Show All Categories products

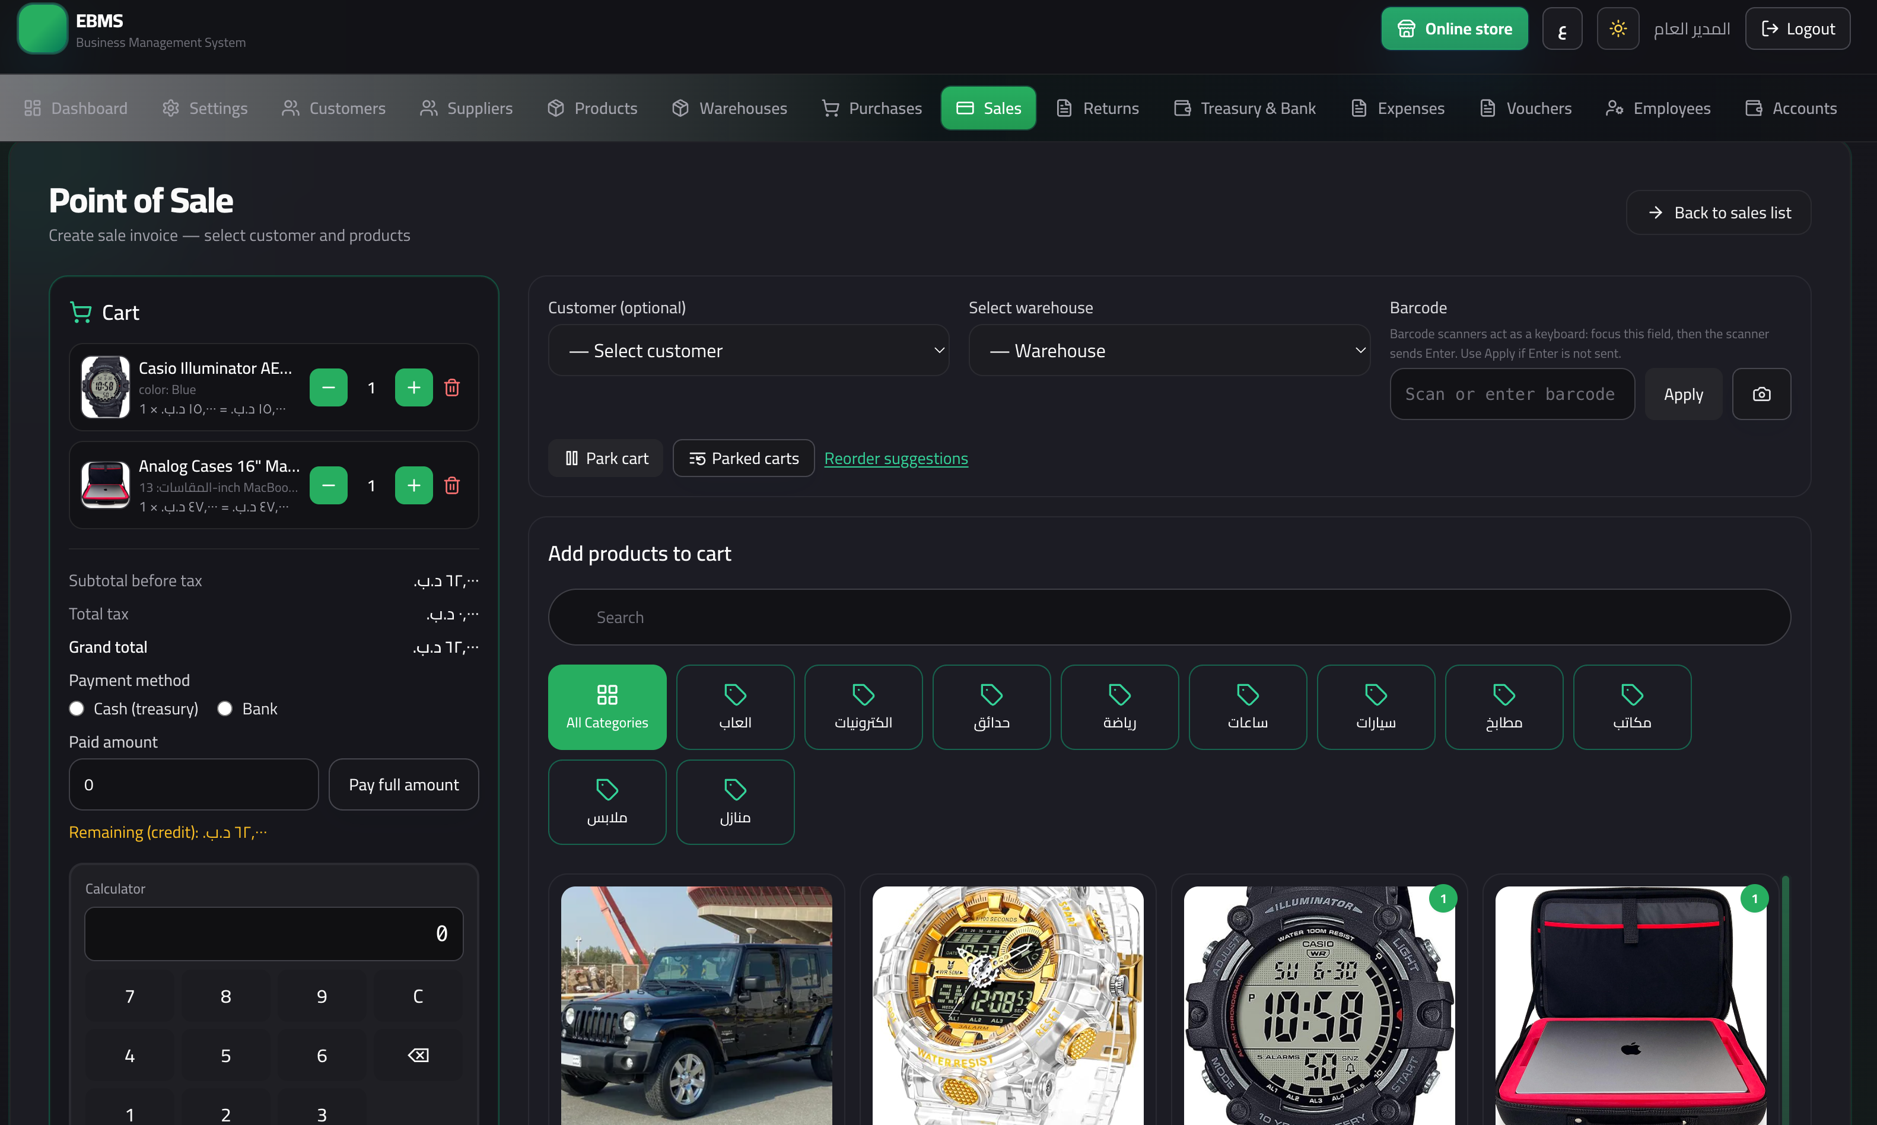tap(607, 707)
